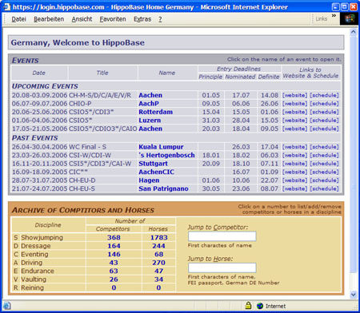Open website link for Kuala Lumpur
Screen dimensions: 360x313
pyautogui.click(x=294, y=147)
